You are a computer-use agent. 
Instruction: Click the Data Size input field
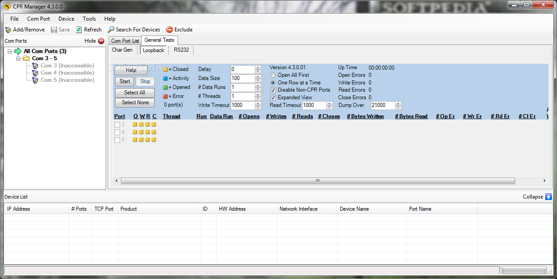[x=243, y=79]
